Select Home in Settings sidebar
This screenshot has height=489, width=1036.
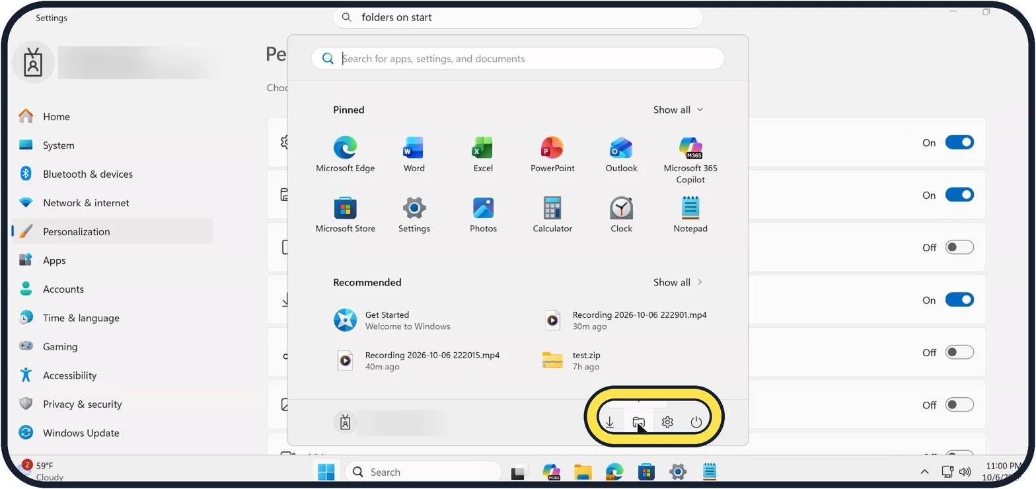pyautogui.click(x=112, y=116)
